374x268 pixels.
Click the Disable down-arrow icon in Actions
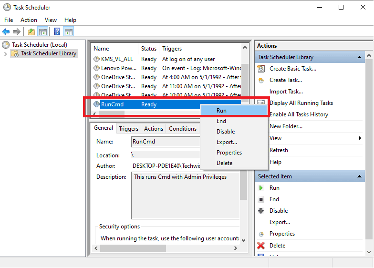[x=261, y=211]
